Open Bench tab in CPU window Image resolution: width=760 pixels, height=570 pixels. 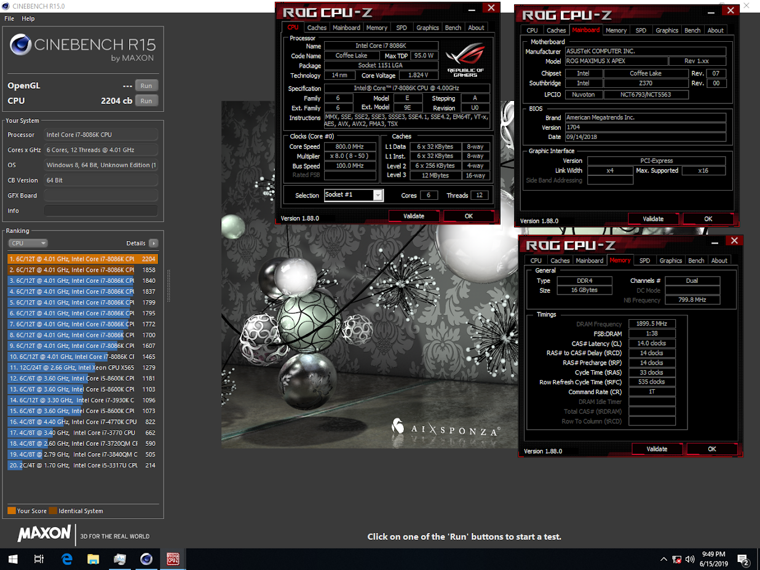[x=453, y=27]
